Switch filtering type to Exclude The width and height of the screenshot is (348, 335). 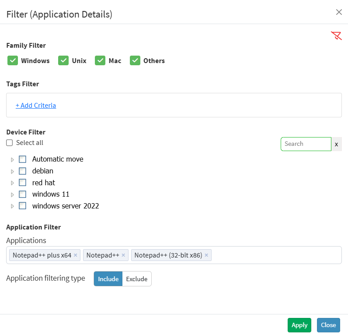pos(137,279)
